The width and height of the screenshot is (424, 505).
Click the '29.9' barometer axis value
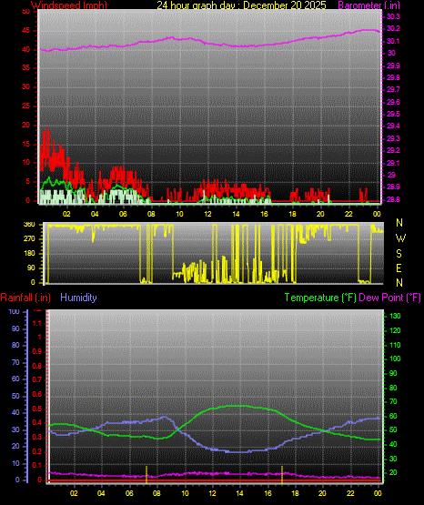[393, 66]
